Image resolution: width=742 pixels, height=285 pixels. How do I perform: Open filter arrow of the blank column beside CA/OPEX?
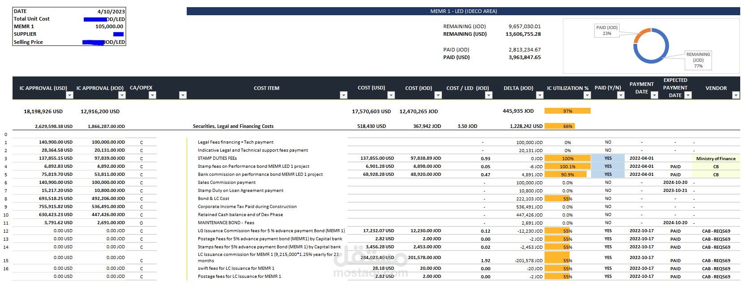pyautogui.click(x=182, y=95)
